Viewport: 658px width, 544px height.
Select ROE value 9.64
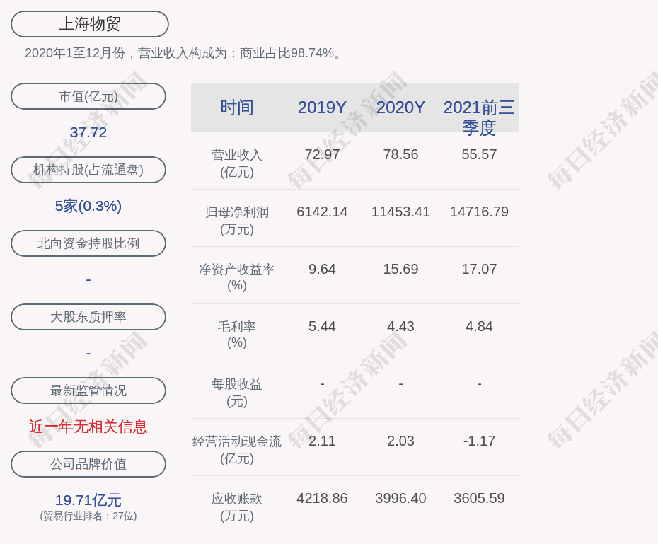pyautogui.click(x=322, y=269)
